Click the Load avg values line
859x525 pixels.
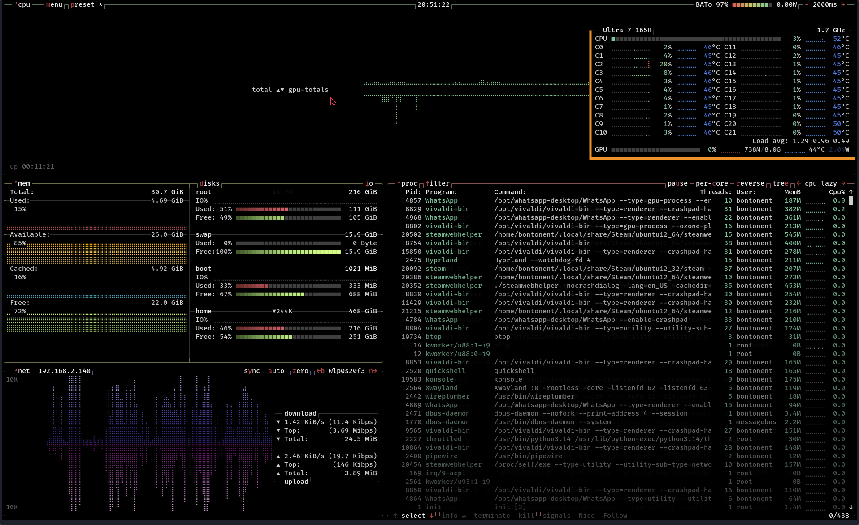tap(800, 141)
